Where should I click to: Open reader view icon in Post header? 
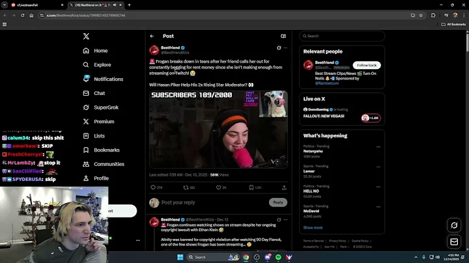coord(283,36)
